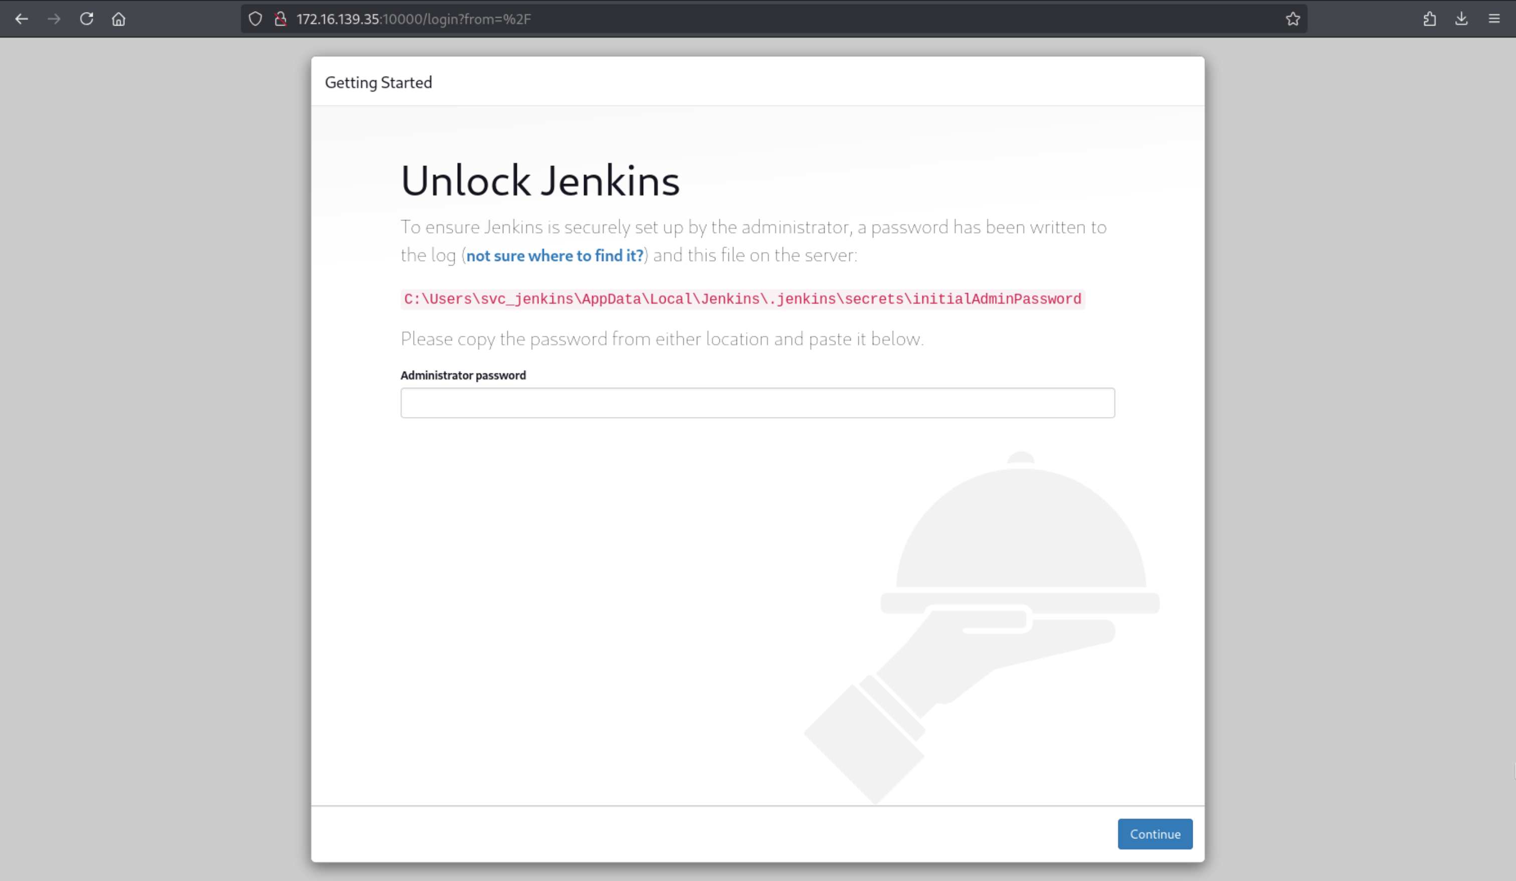Click the tracking protection shield icon

click(255, 19)
